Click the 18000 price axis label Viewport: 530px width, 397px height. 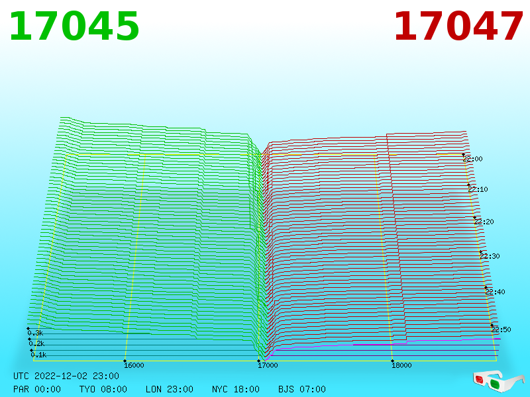point(401,365)
